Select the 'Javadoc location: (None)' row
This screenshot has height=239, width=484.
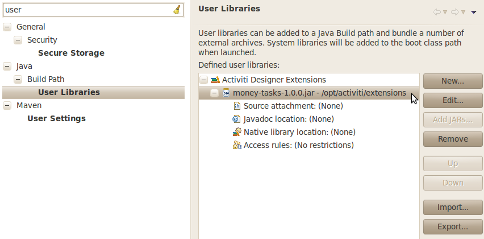[309, 119]
